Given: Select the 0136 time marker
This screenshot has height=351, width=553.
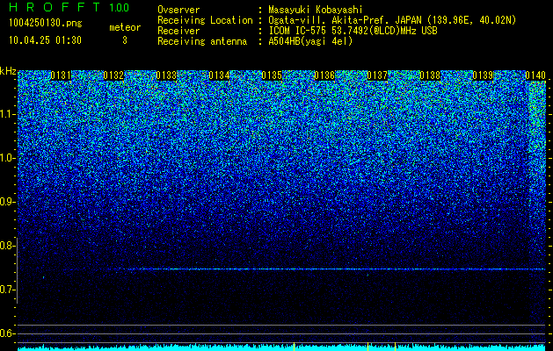Looking at the screenshot, I should 324,75.
